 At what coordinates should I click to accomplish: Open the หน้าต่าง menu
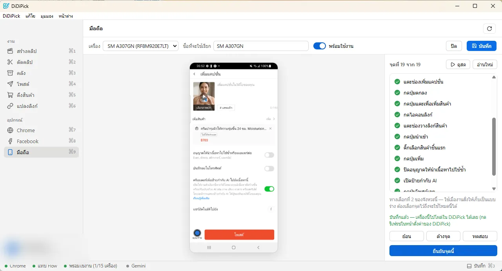tap(65, 16)
